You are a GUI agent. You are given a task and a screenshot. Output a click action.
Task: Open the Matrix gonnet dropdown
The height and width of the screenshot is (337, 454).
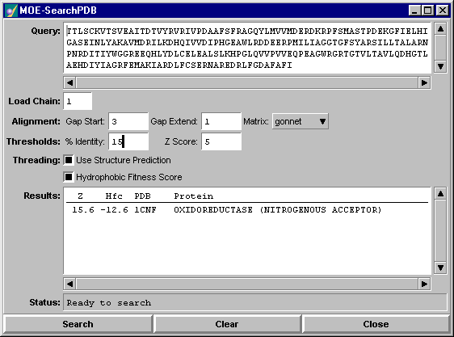tap(300, 121)
